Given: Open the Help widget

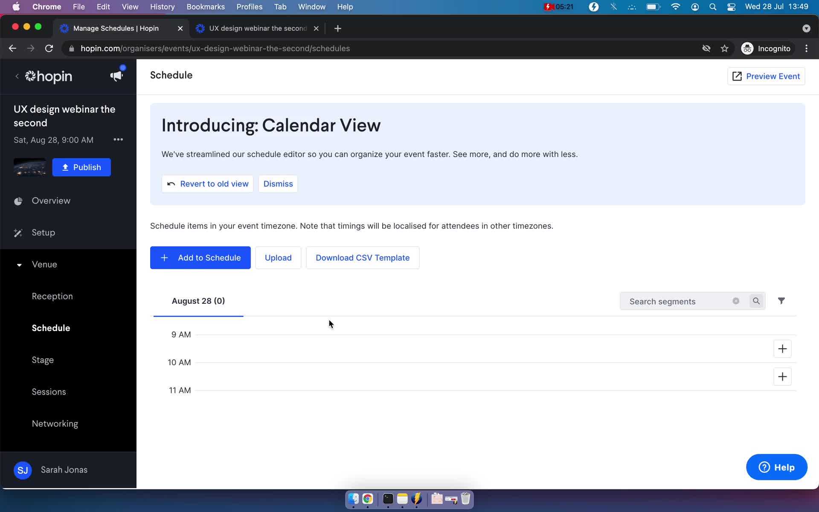Looking at the screenshot, I should pos(777,467).
